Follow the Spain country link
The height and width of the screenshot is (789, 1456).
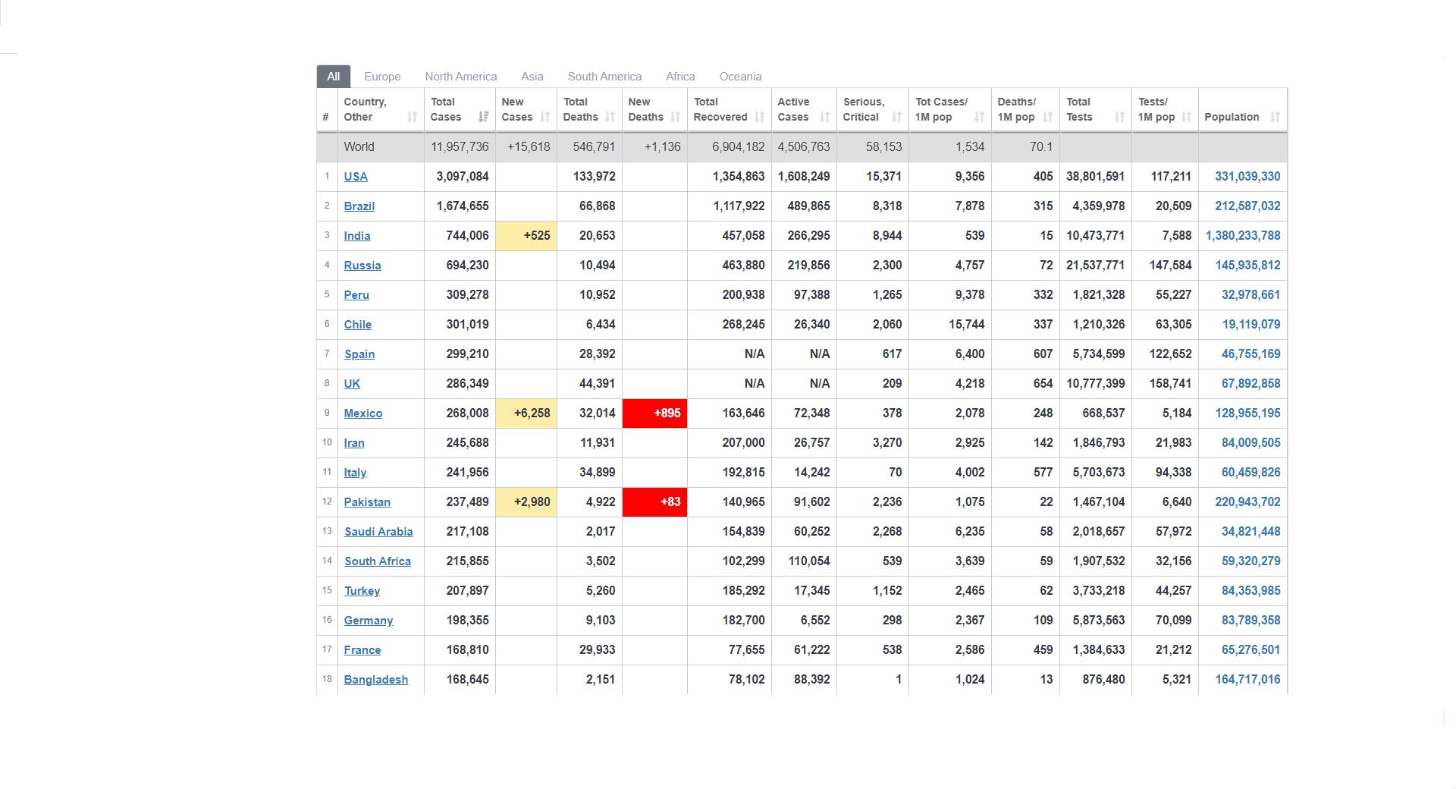pos(359,354)
